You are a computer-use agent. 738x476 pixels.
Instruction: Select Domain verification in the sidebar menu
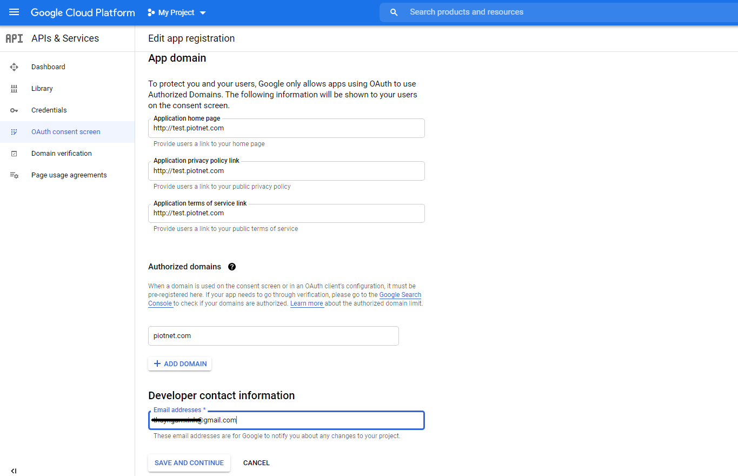point(61,153)
